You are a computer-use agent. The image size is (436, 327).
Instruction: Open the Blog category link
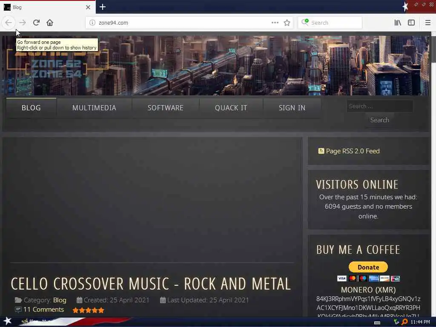tap(60, 300)
